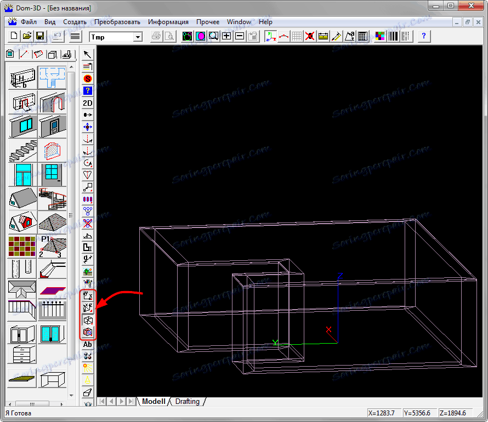Open the Преобразовать menu

[x=117, y=22]
